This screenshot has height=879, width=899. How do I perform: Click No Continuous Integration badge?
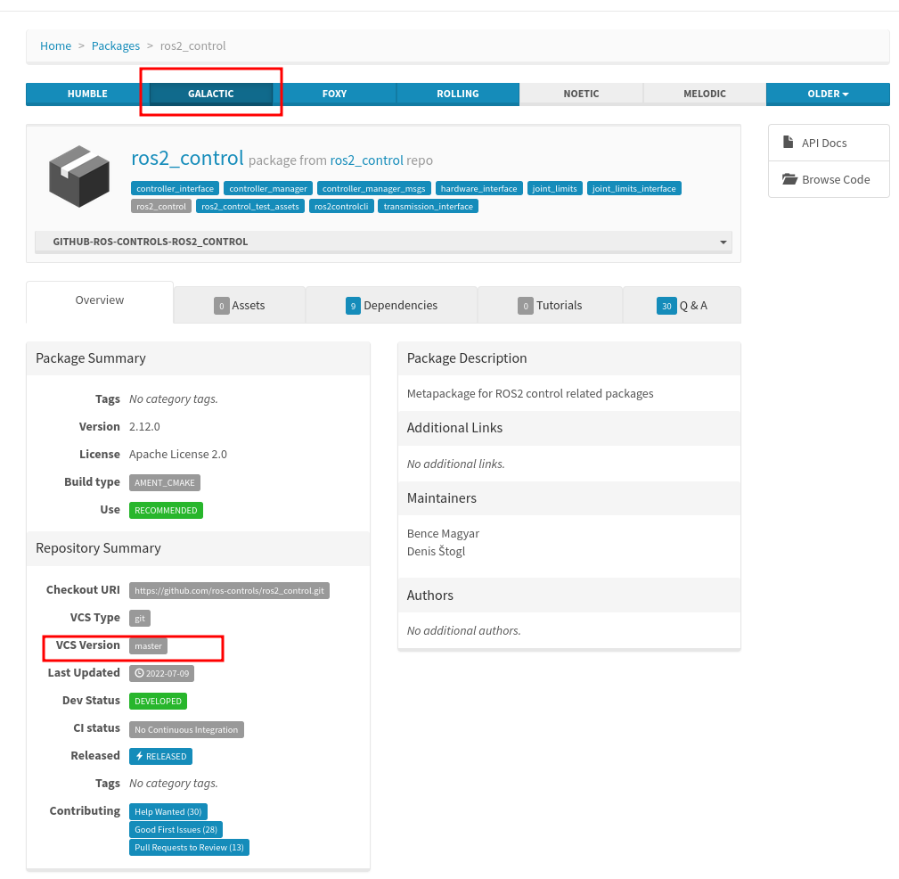[186, 730]
